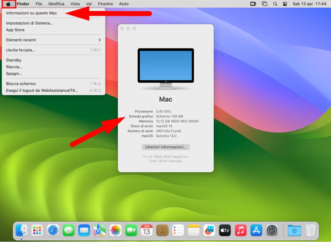Open System Settings gear in Dock

tap(272, 230)
